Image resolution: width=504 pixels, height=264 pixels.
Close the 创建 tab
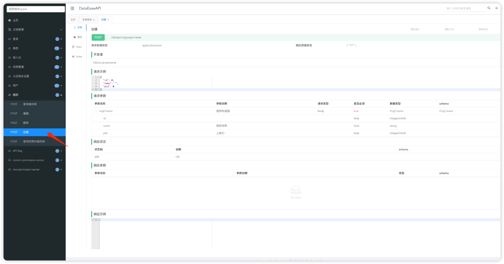[x=108, y=20]
